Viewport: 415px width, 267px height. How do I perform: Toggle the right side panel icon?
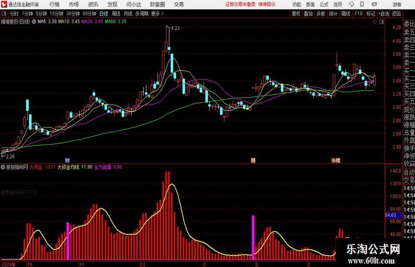click(381, 22)
